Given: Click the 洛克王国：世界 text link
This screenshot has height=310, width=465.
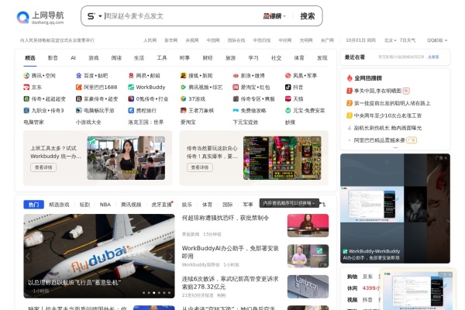Looking at the screenshot, I should [x=146, y=122].
